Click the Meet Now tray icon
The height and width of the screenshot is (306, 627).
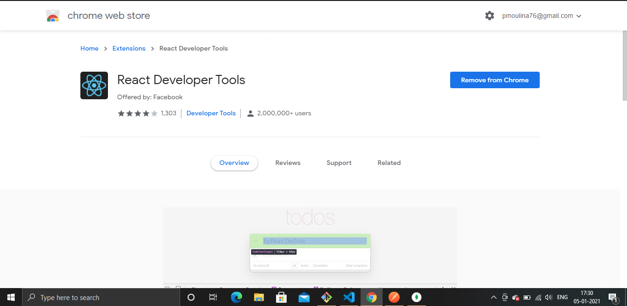pyautogui.click(x=505, y=297)
